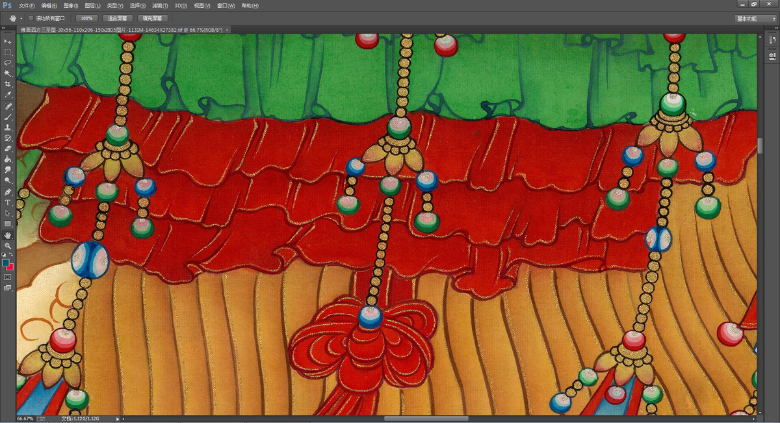Open the 3D(D) menu
Screen dimensions: 780x423
(x=181, y=5)
